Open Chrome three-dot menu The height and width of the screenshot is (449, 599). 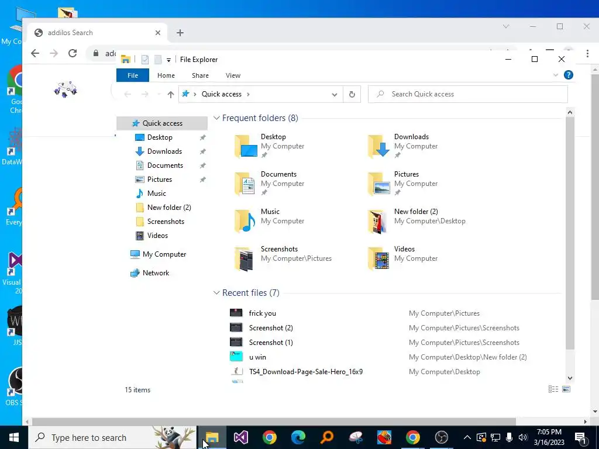587,53
